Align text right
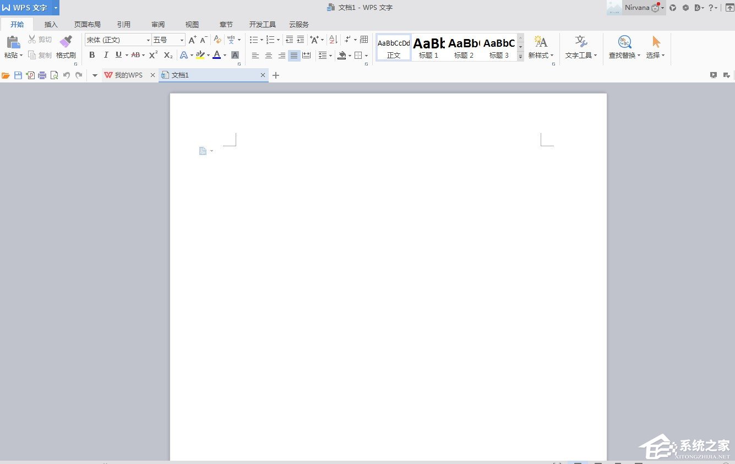This screenshot has width=735, height=464. [281, 55]
